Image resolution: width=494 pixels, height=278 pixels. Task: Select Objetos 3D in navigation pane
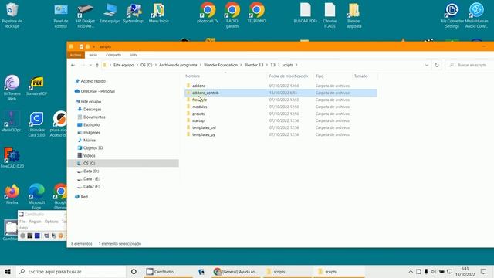pos(93,147)
